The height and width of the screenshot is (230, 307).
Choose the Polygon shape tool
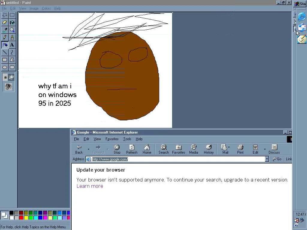tap(12, 60)
